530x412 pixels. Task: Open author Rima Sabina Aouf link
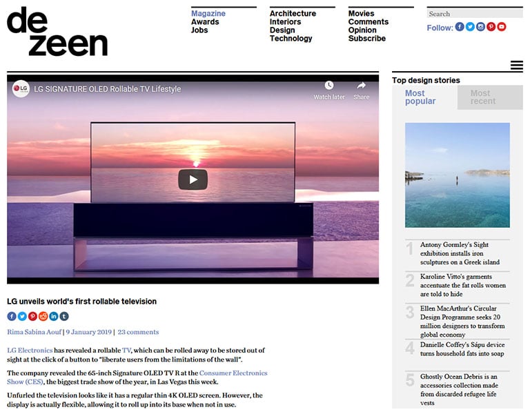pyautogui.click(x=34, y=332)
